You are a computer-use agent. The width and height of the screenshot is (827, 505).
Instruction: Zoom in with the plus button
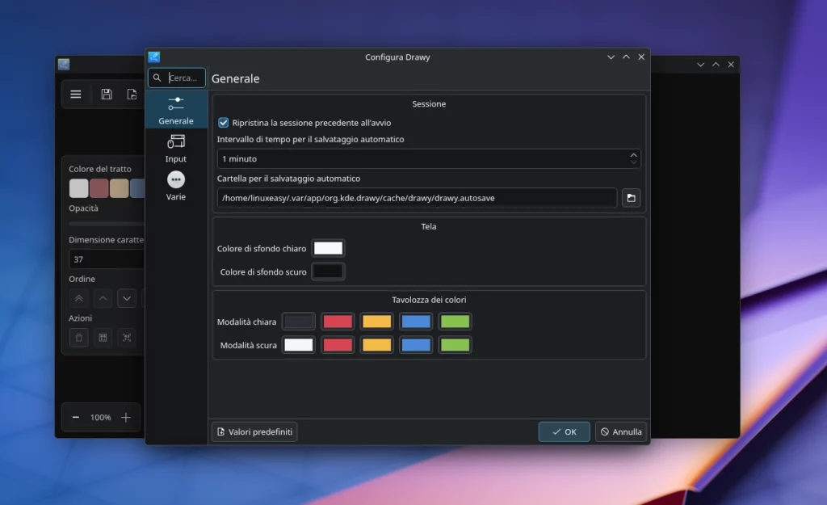pyautogui.click(x=125, y=418)
